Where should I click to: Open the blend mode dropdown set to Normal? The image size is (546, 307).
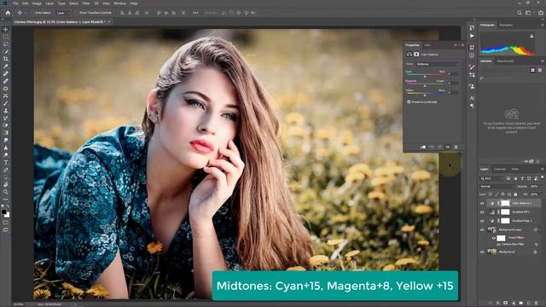[497, 187]
